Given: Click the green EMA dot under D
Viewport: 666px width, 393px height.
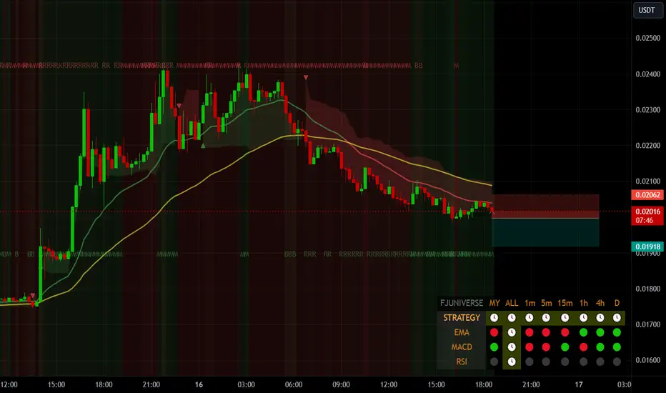Looking at the screenshot, I should (x=617, y=332).
